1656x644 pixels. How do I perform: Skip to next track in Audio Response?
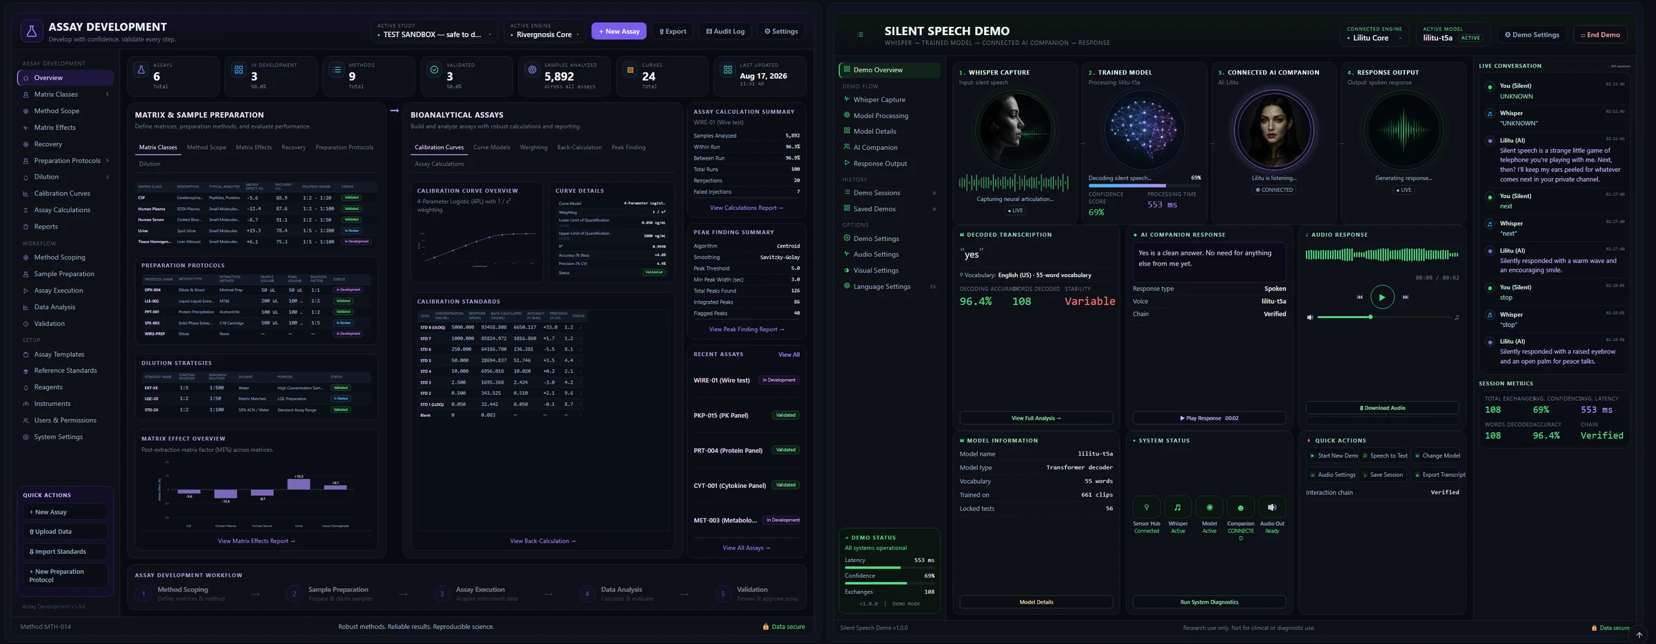click(1406, 297)
